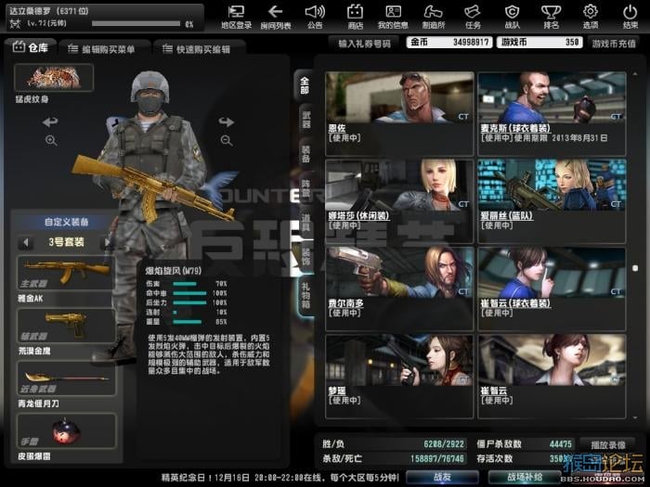Click the 金币 gold balance field

(449, 43)
